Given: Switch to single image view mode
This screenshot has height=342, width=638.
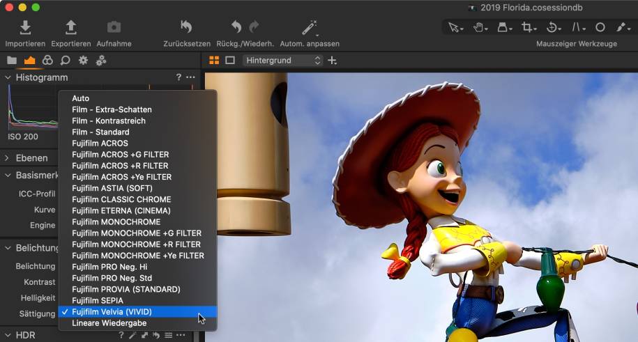Looking at the screenshot, I should 230,61.
